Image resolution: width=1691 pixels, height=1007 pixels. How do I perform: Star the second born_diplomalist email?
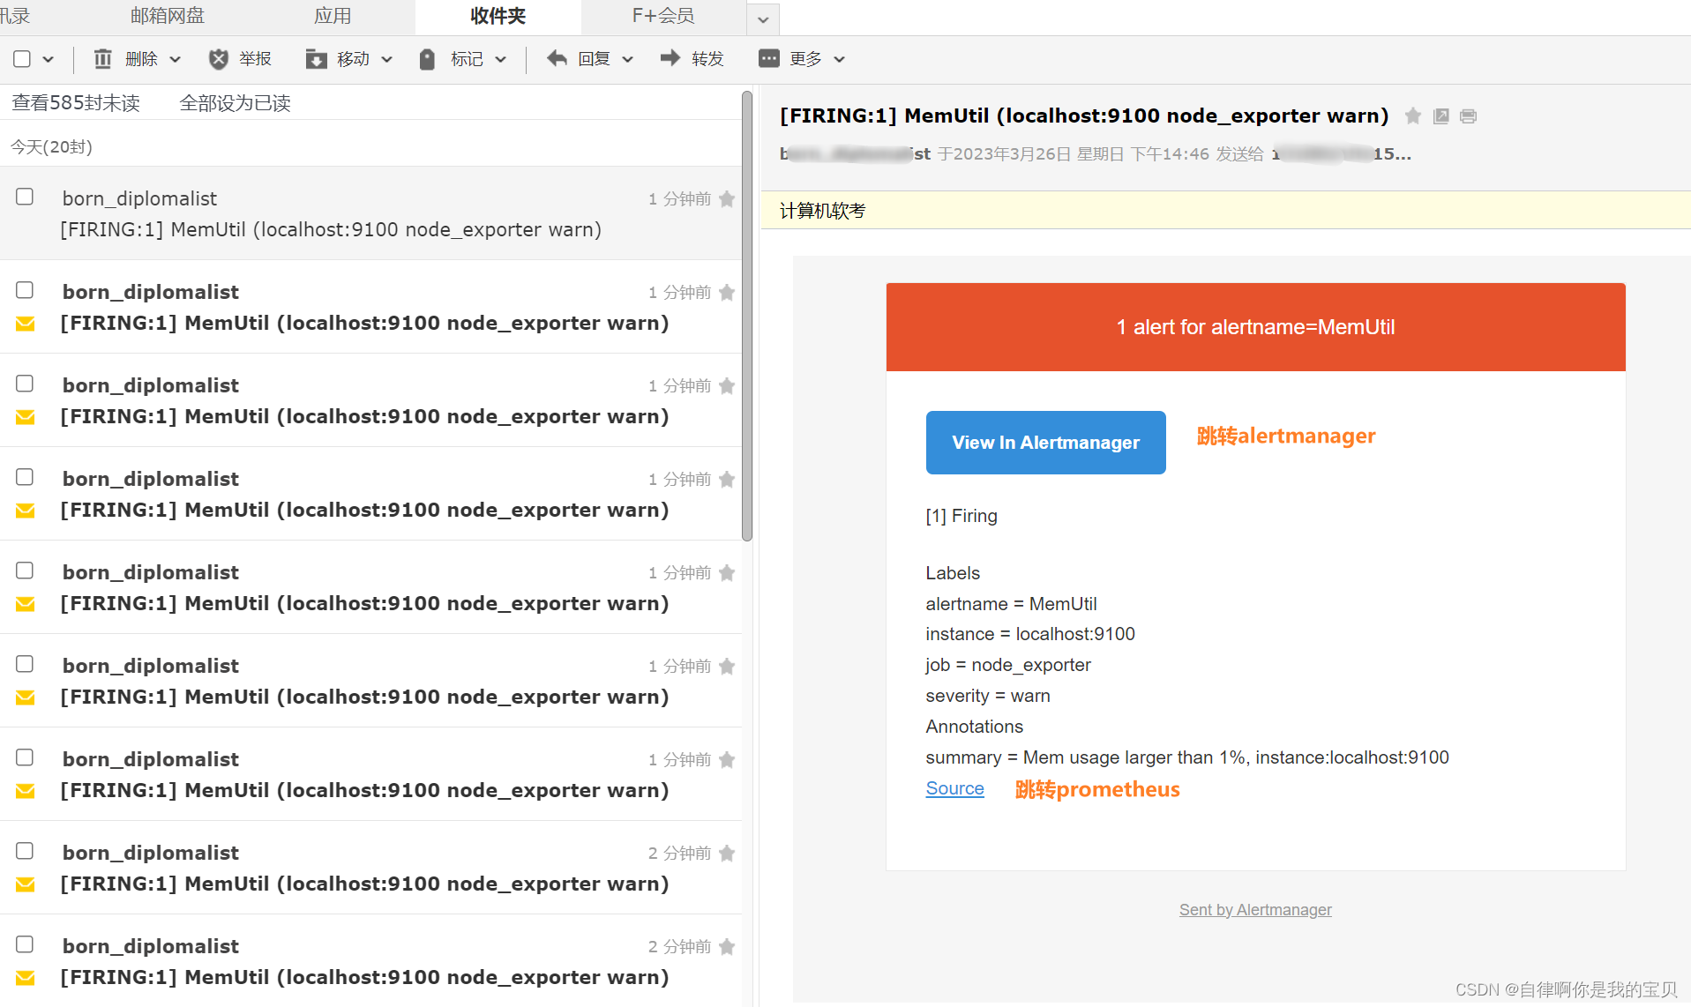727,293
